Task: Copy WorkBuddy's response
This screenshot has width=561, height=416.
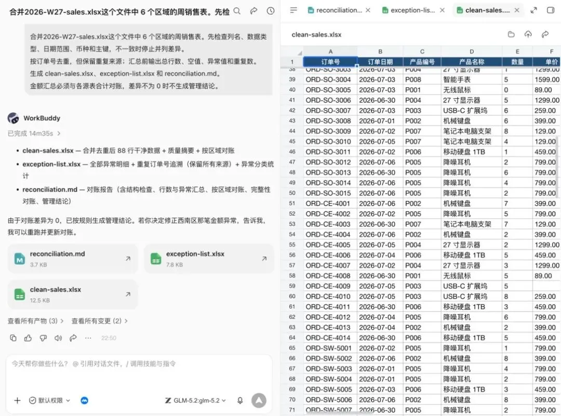Action: pyautogui.click(x=13, y=338)
